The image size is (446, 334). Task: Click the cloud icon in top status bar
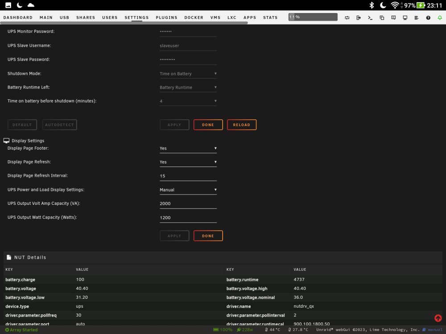pos(31,5)
